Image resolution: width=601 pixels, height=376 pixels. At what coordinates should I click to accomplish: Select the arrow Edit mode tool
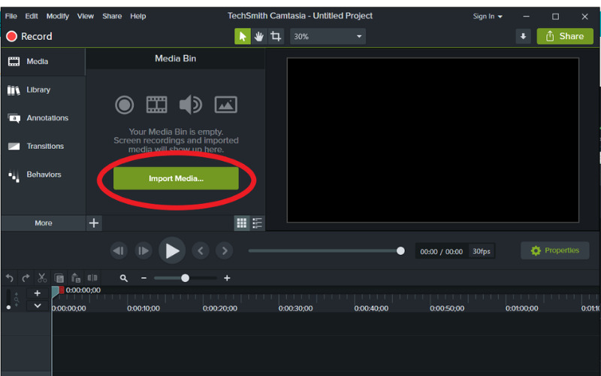243,36
